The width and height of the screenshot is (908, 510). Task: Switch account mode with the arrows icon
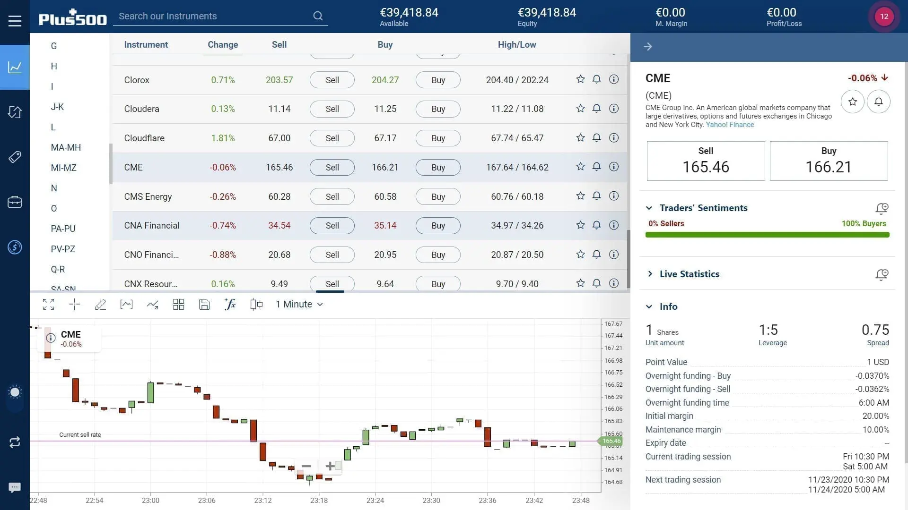(x=15, y=442)
